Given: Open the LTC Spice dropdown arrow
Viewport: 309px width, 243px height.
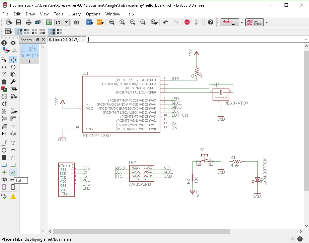Looking at the screenshot, I should click(266, 22).
